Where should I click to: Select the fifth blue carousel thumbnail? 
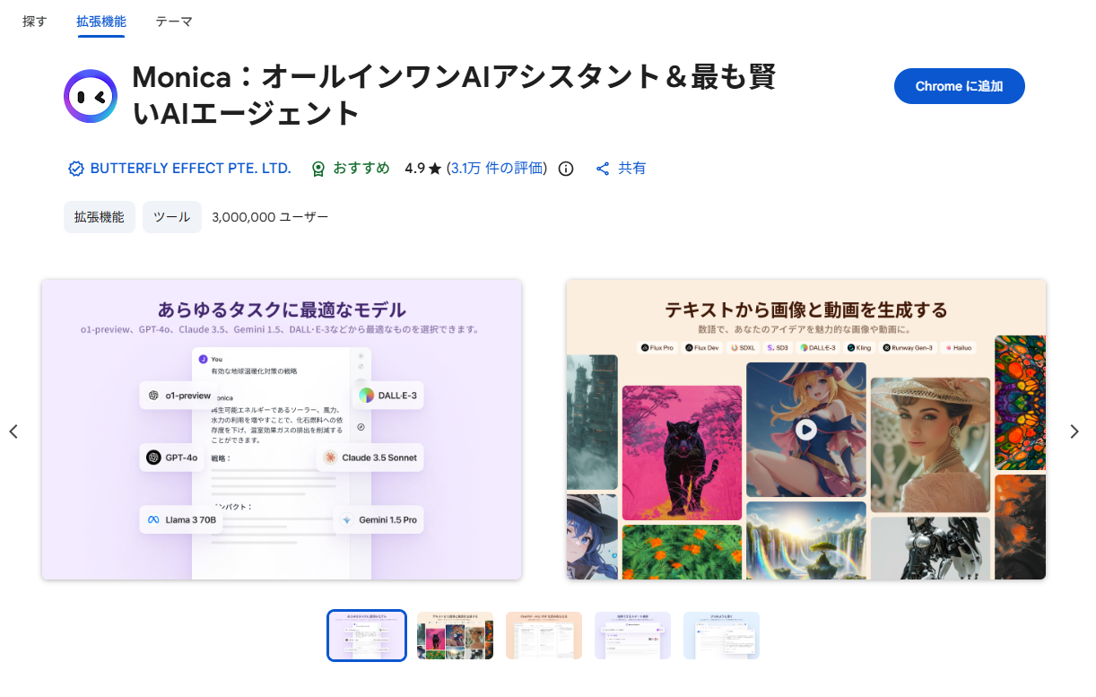pyautogui.click(x=721, y=635)
